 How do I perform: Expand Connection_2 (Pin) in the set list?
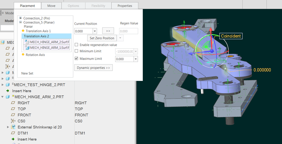[x=21, y=18]
